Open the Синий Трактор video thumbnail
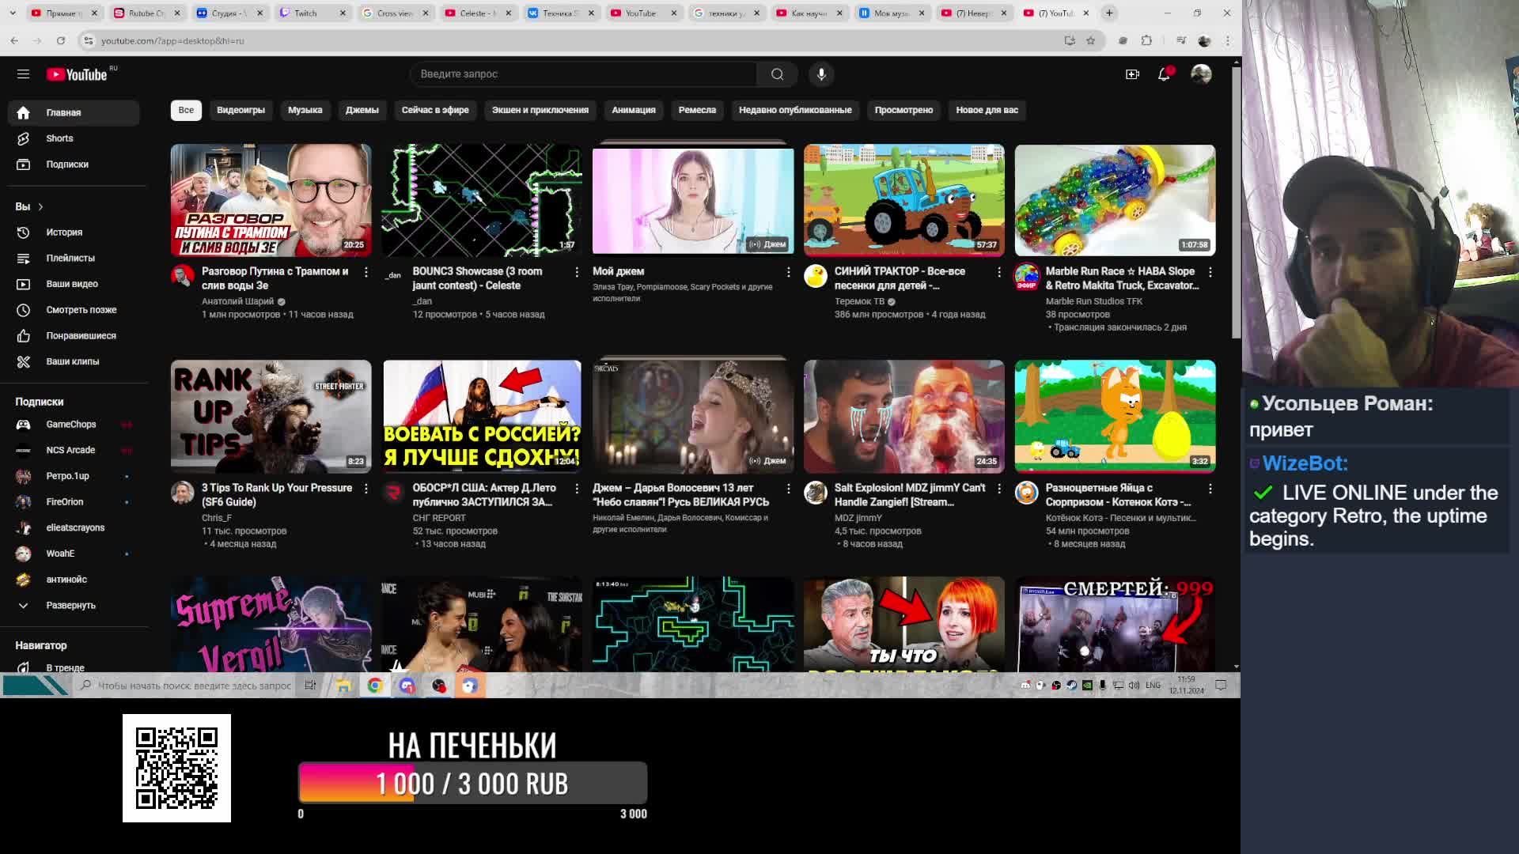 [x=903, y=200]
